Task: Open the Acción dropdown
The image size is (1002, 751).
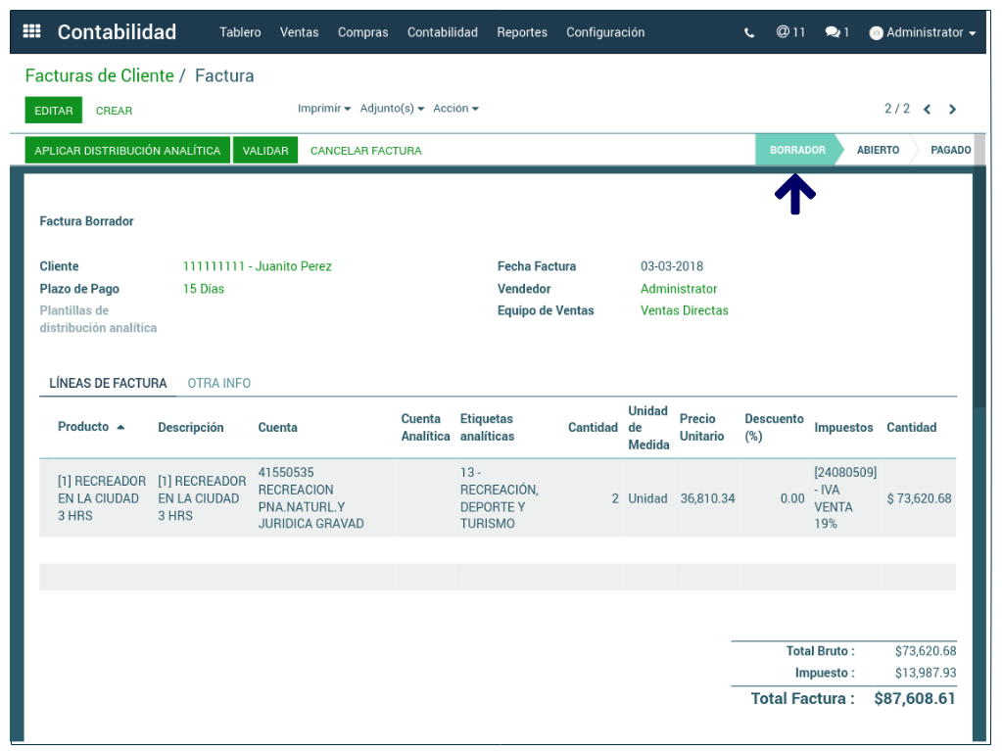Action: click(x=455, y=109)
